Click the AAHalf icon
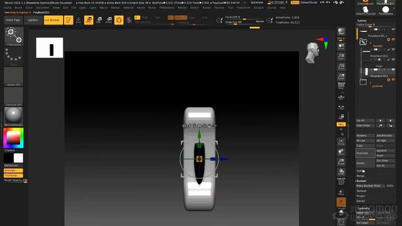This screenshot has width=402, height=226. tap(341, 77)
